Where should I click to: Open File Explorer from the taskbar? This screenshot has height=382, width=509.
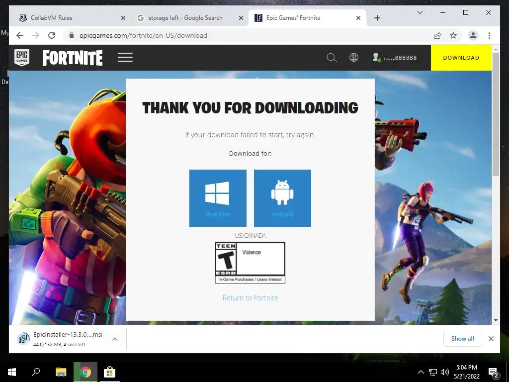coord(61,372)
